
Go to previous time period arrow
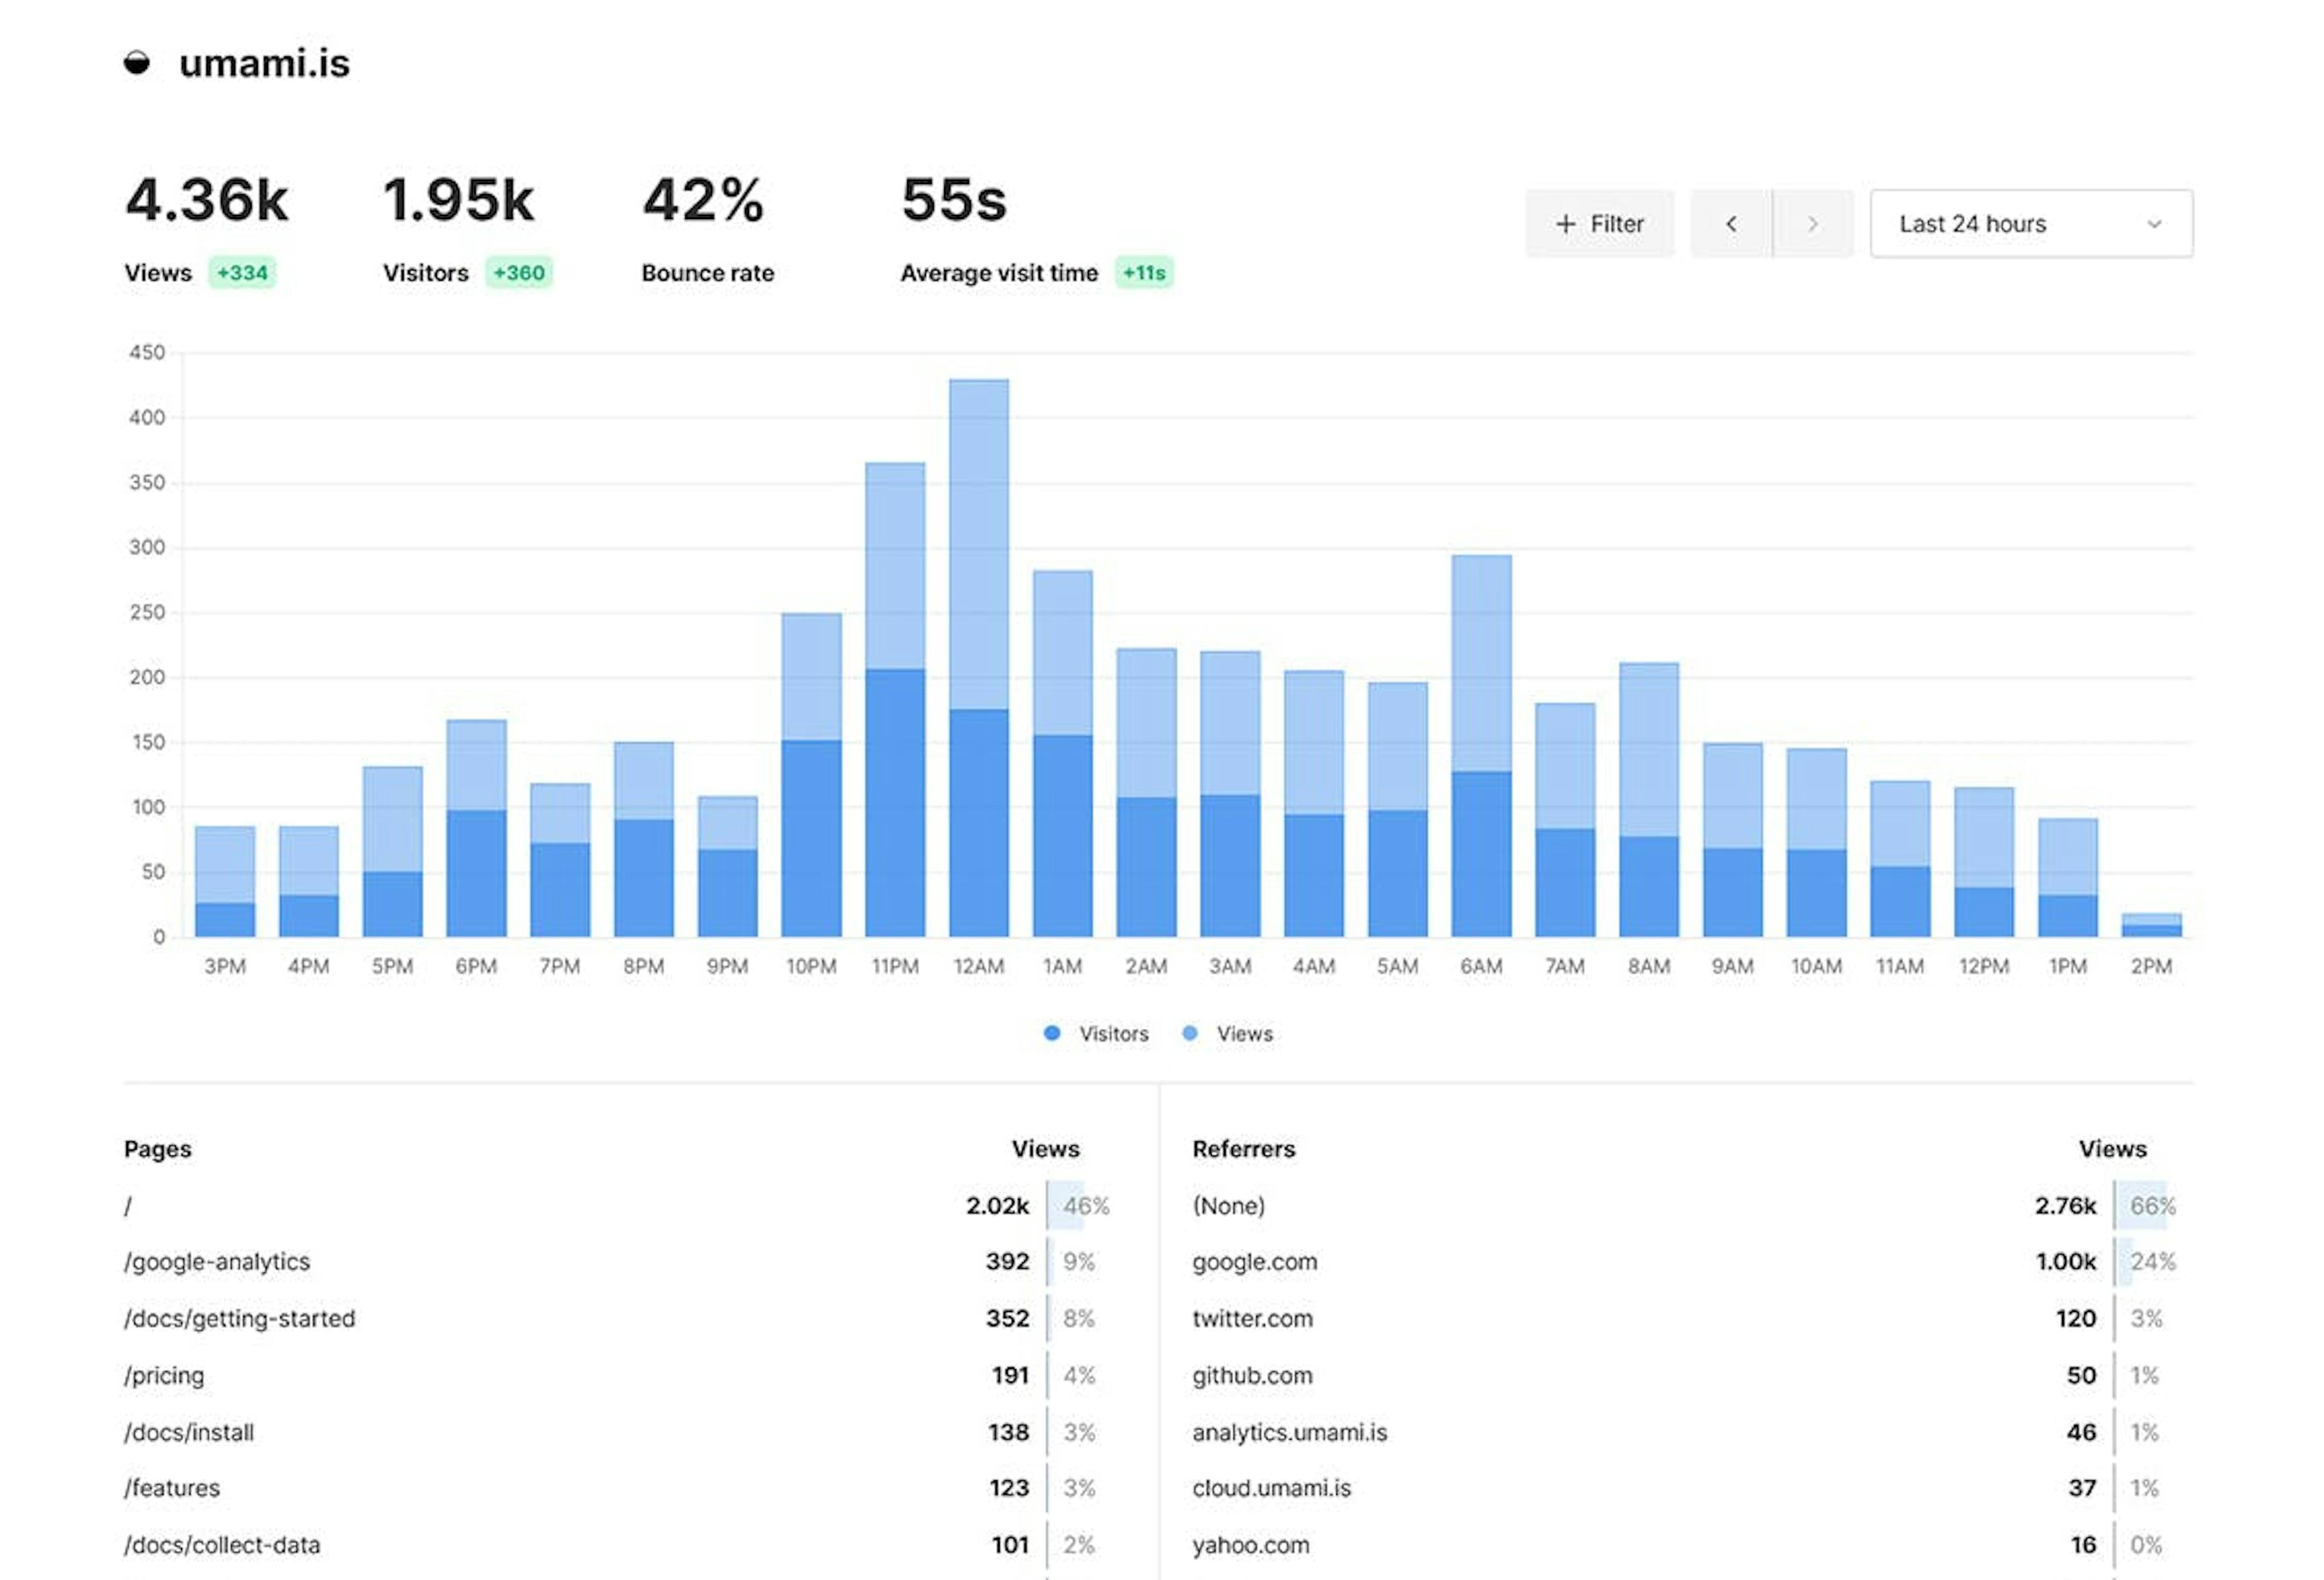1731,224
